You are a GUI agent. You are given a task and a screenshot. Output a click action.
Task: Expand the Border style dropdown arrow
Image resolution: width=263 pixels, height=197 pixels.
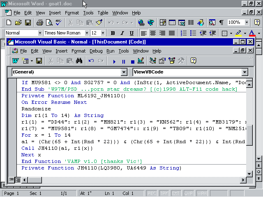point(231,33)
